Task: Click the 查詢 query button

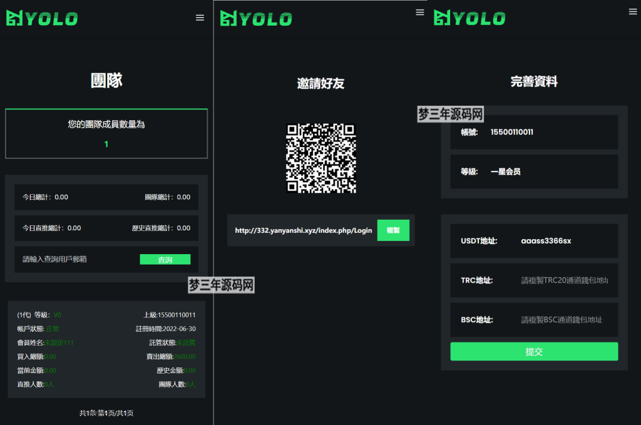Action: (x=165, y=260)
